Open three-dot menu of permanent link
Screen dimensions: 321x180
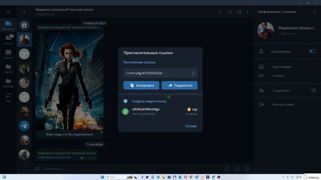click(193, 73)
